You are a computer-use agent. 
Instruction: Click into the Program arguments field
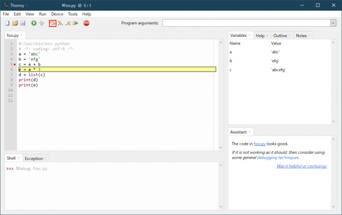[246, 23]
